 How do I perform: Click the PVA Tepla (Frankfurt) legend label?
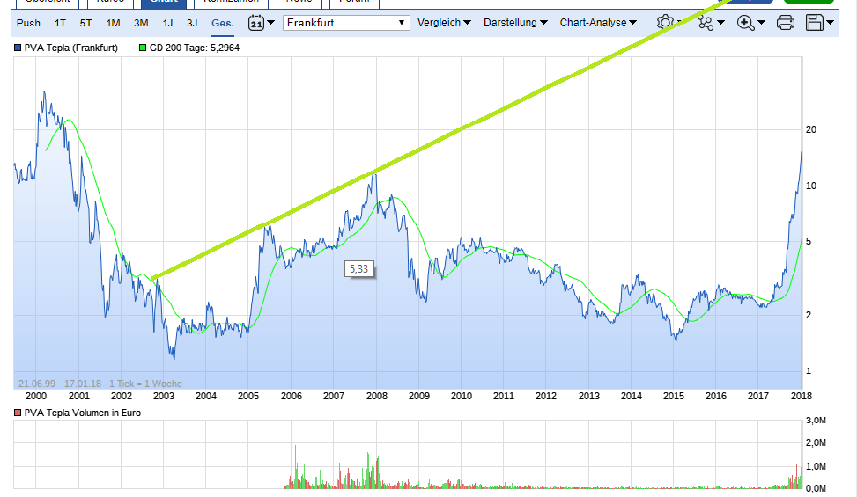(x=71, y=48)
